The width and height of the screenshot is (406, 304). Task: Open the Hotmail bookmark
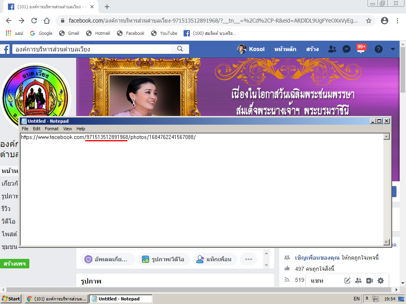click(98, 33)
